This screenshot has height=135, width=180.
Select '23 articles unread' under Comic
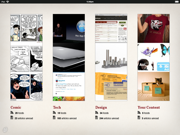(24, 118)
